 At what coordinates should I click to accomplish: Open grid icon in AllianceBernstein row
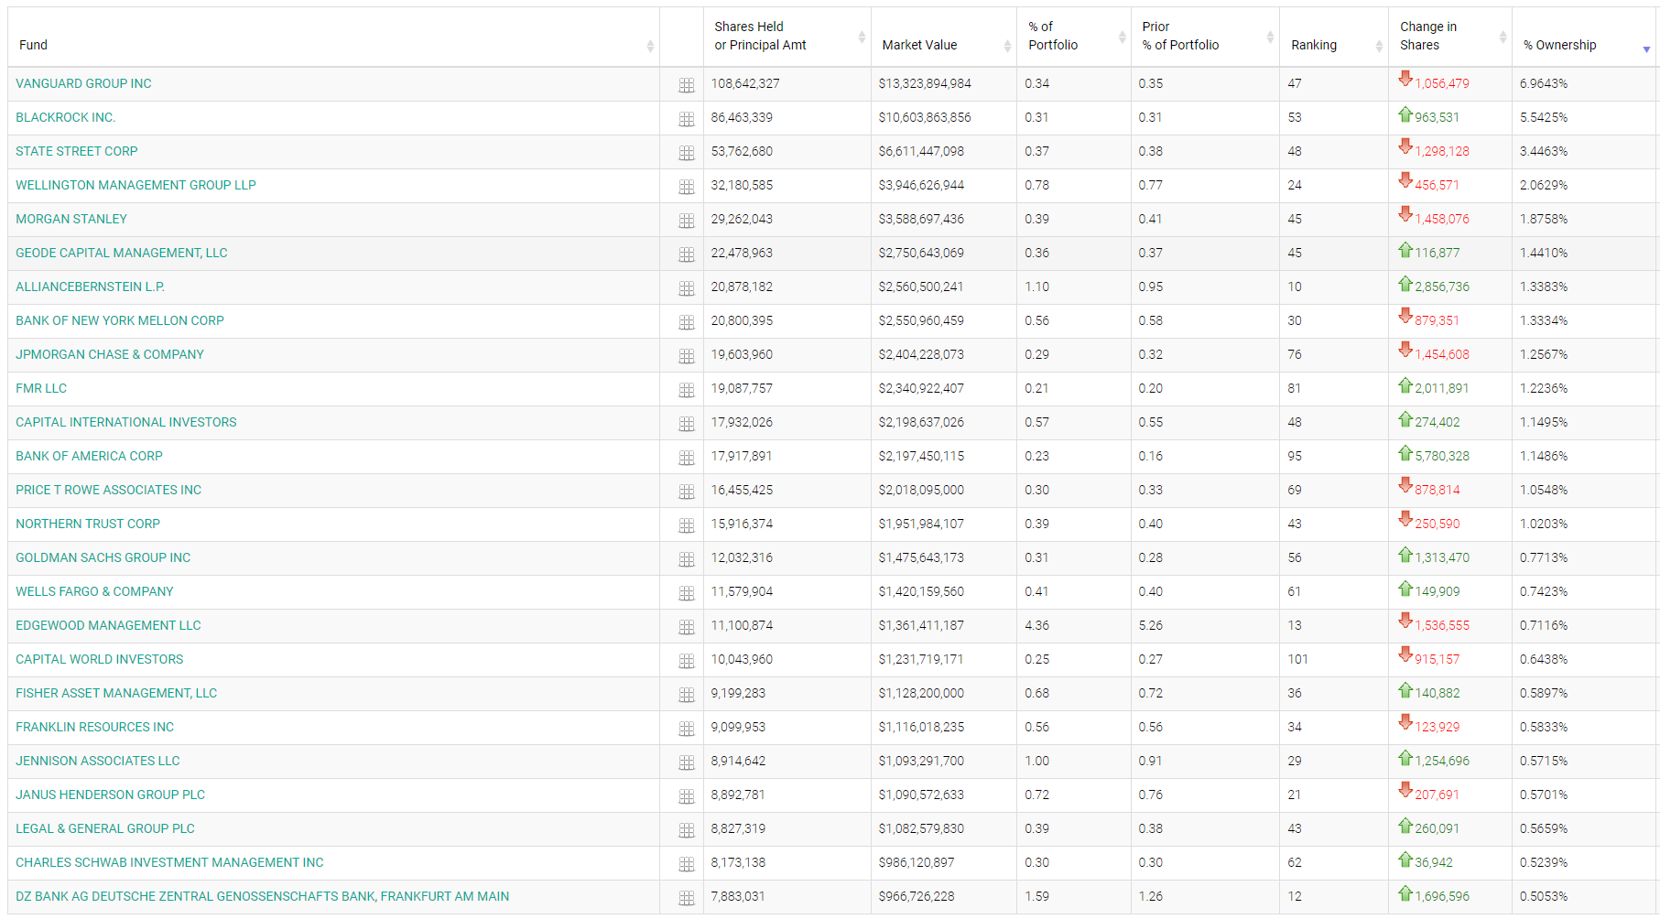click(x=686, y=288)
